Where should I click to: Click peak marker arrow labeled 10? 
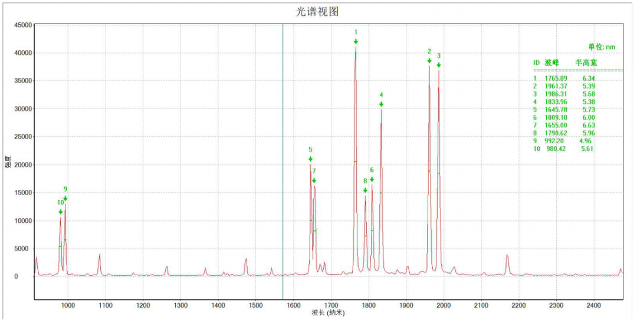(61, 212)
